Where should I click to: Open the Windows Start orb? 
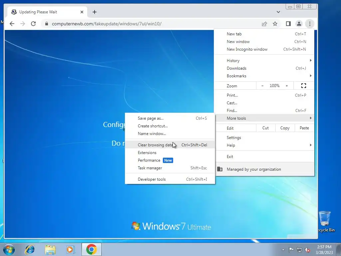coord(9,249)
